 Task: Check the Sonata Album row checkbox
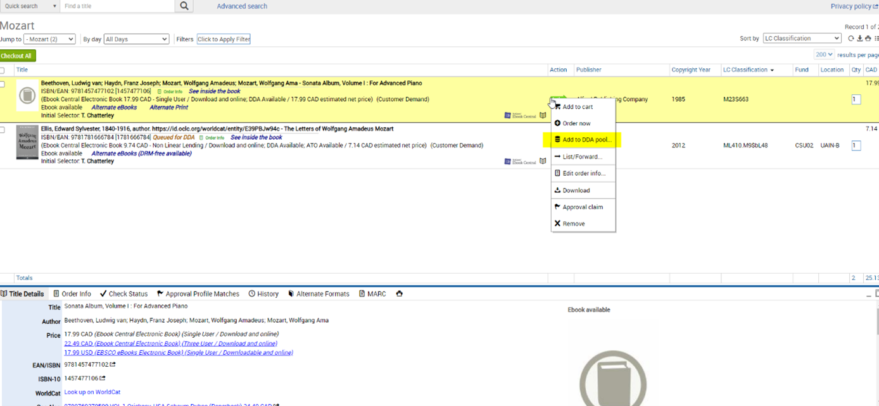tap(3, 84)
